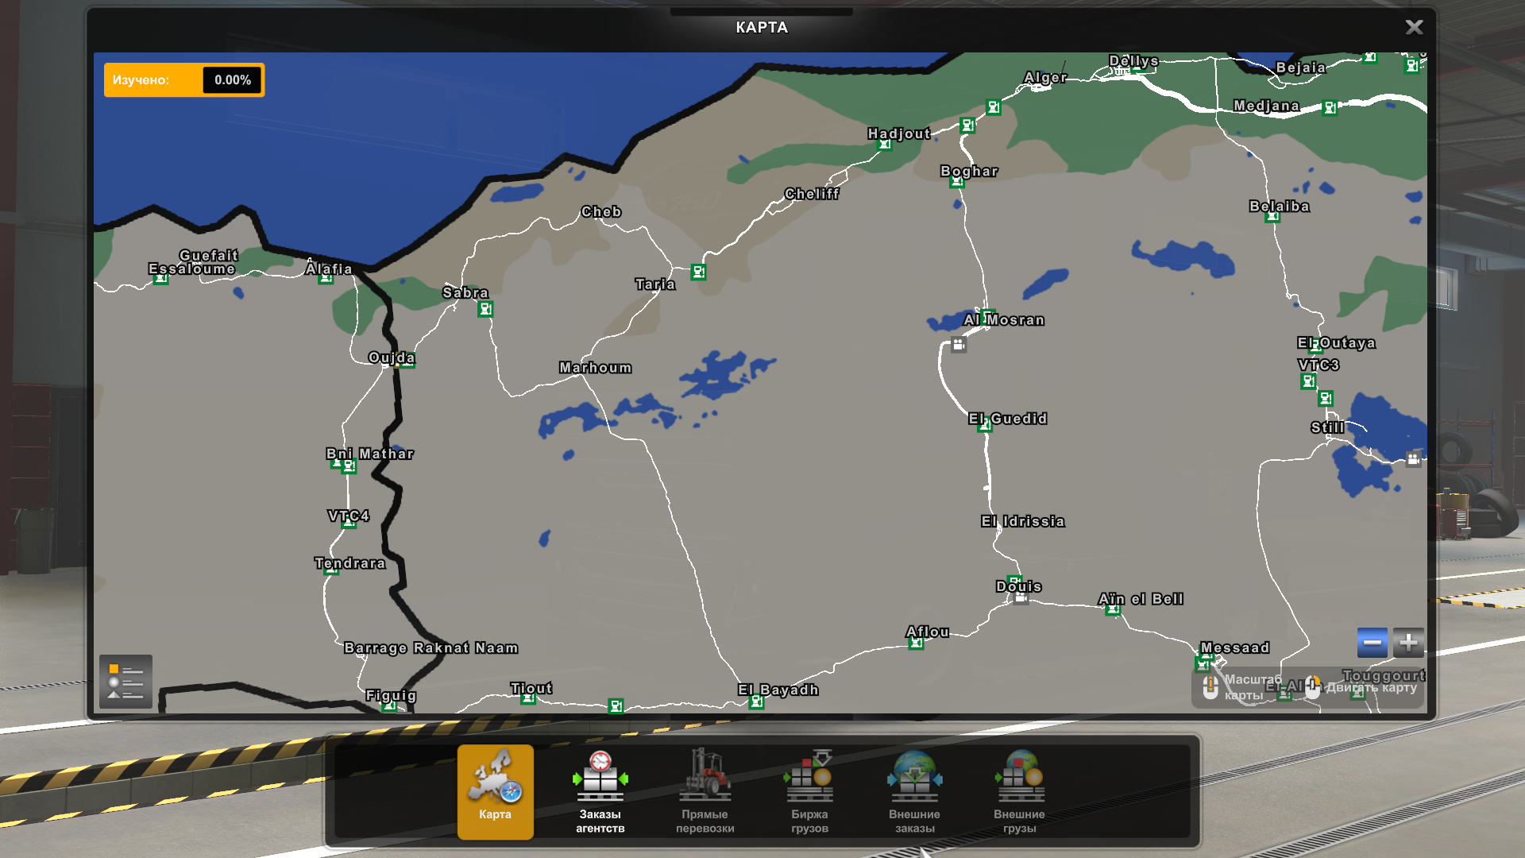Click the depot icon right of Tiout

click(616, 705)
